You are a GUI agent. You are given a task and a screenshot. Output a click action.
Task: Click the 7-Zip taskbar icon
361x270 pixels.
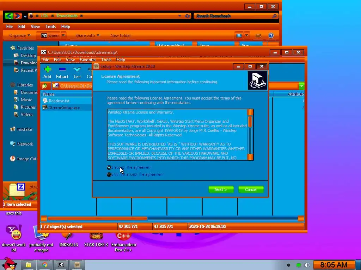61,265
